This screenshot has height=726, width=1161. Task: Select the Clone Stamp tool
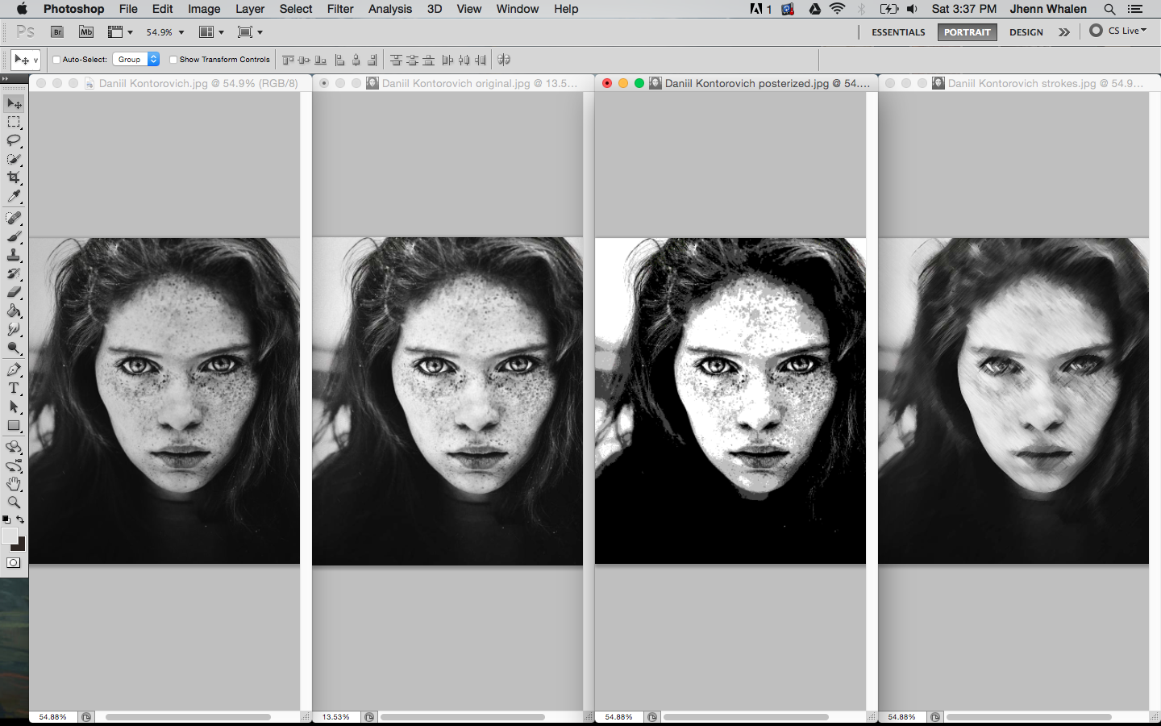[x=14, y=255]
